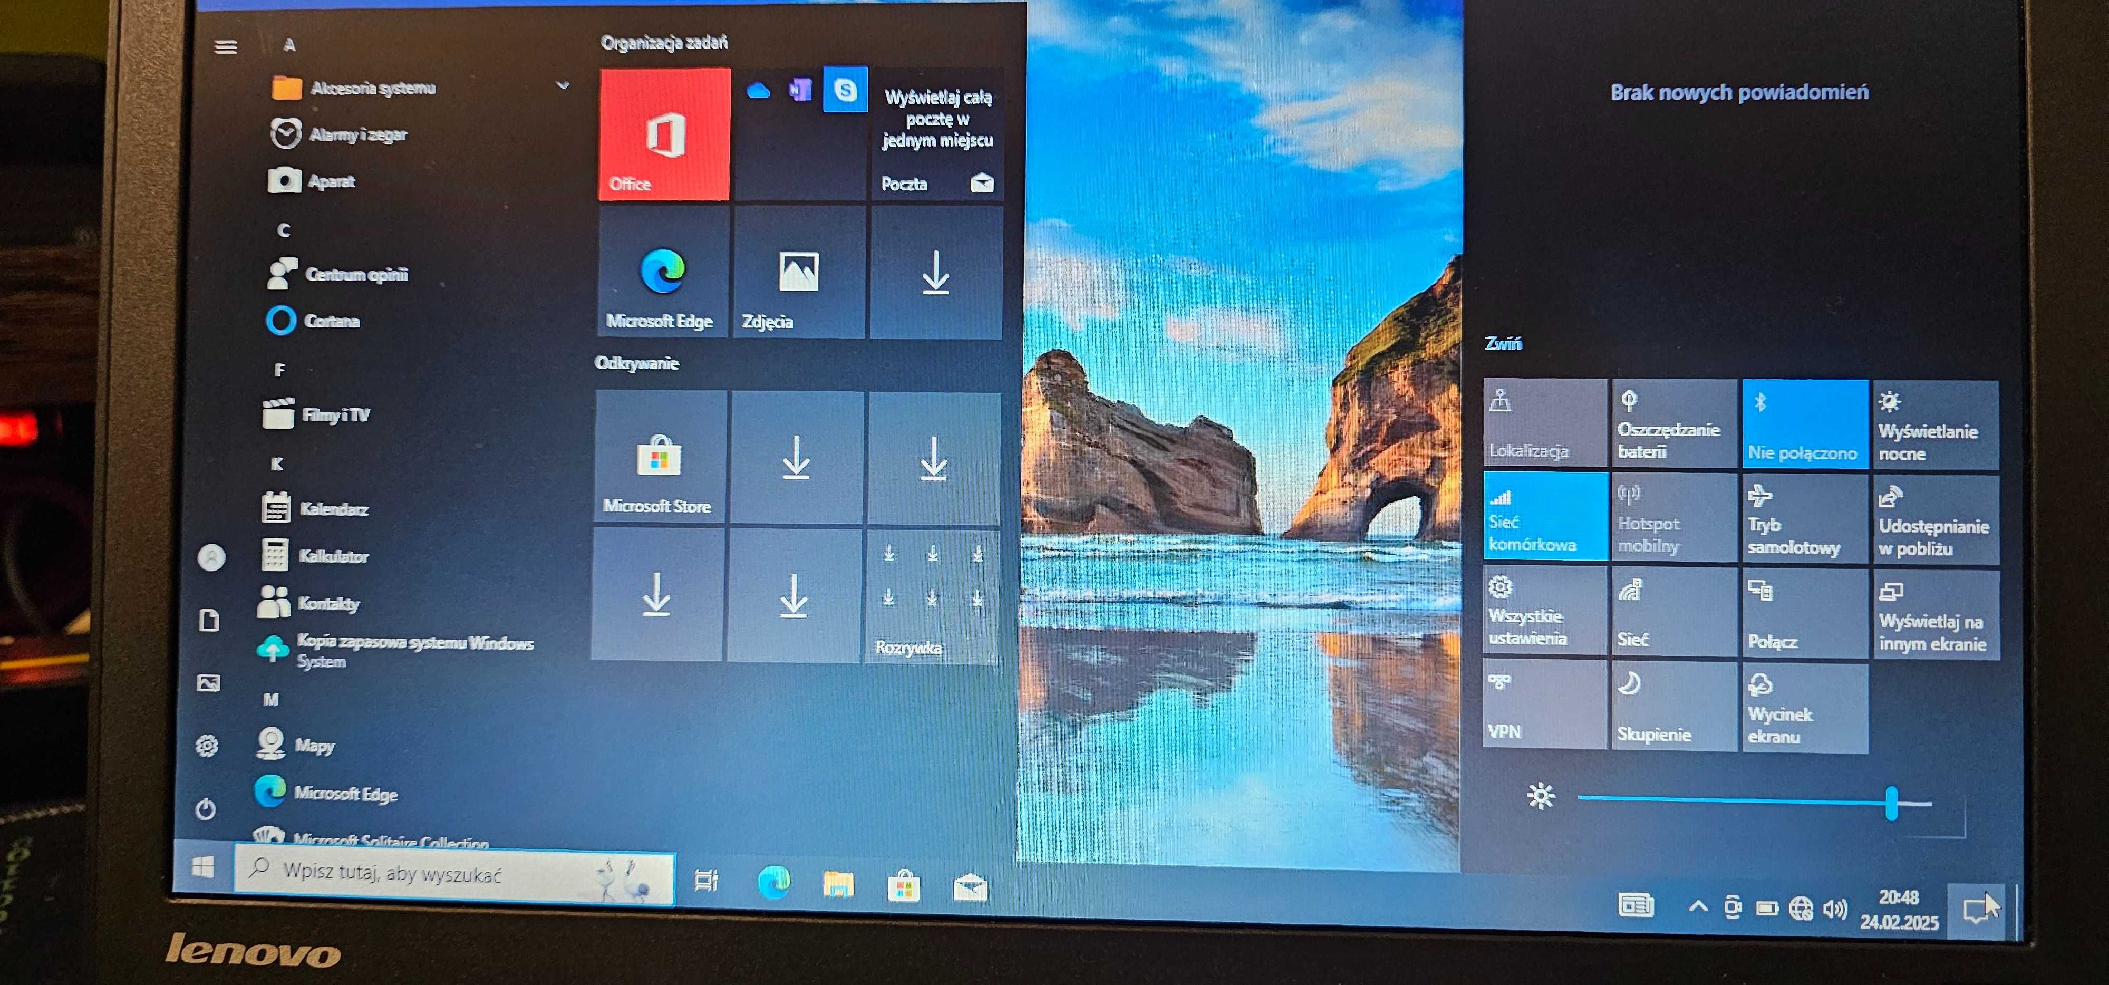Click Wyświetlaj na innym ekranie
Image resolution: width=2109 pixels, height=985 pixels.
1936,615
